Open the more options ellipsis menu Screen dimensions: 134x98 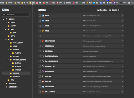coord(122,10)
